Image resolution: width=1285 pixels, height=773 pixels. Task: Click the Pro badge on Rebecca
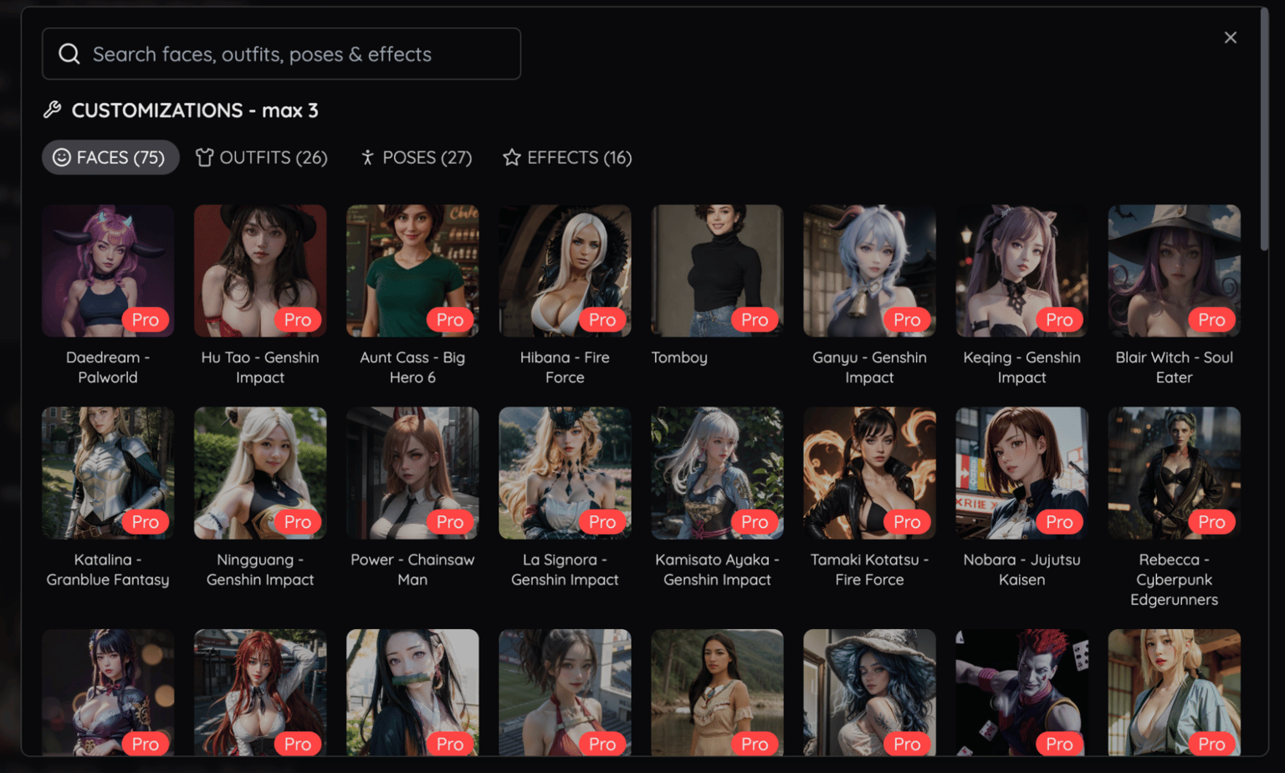[1211, 522]
